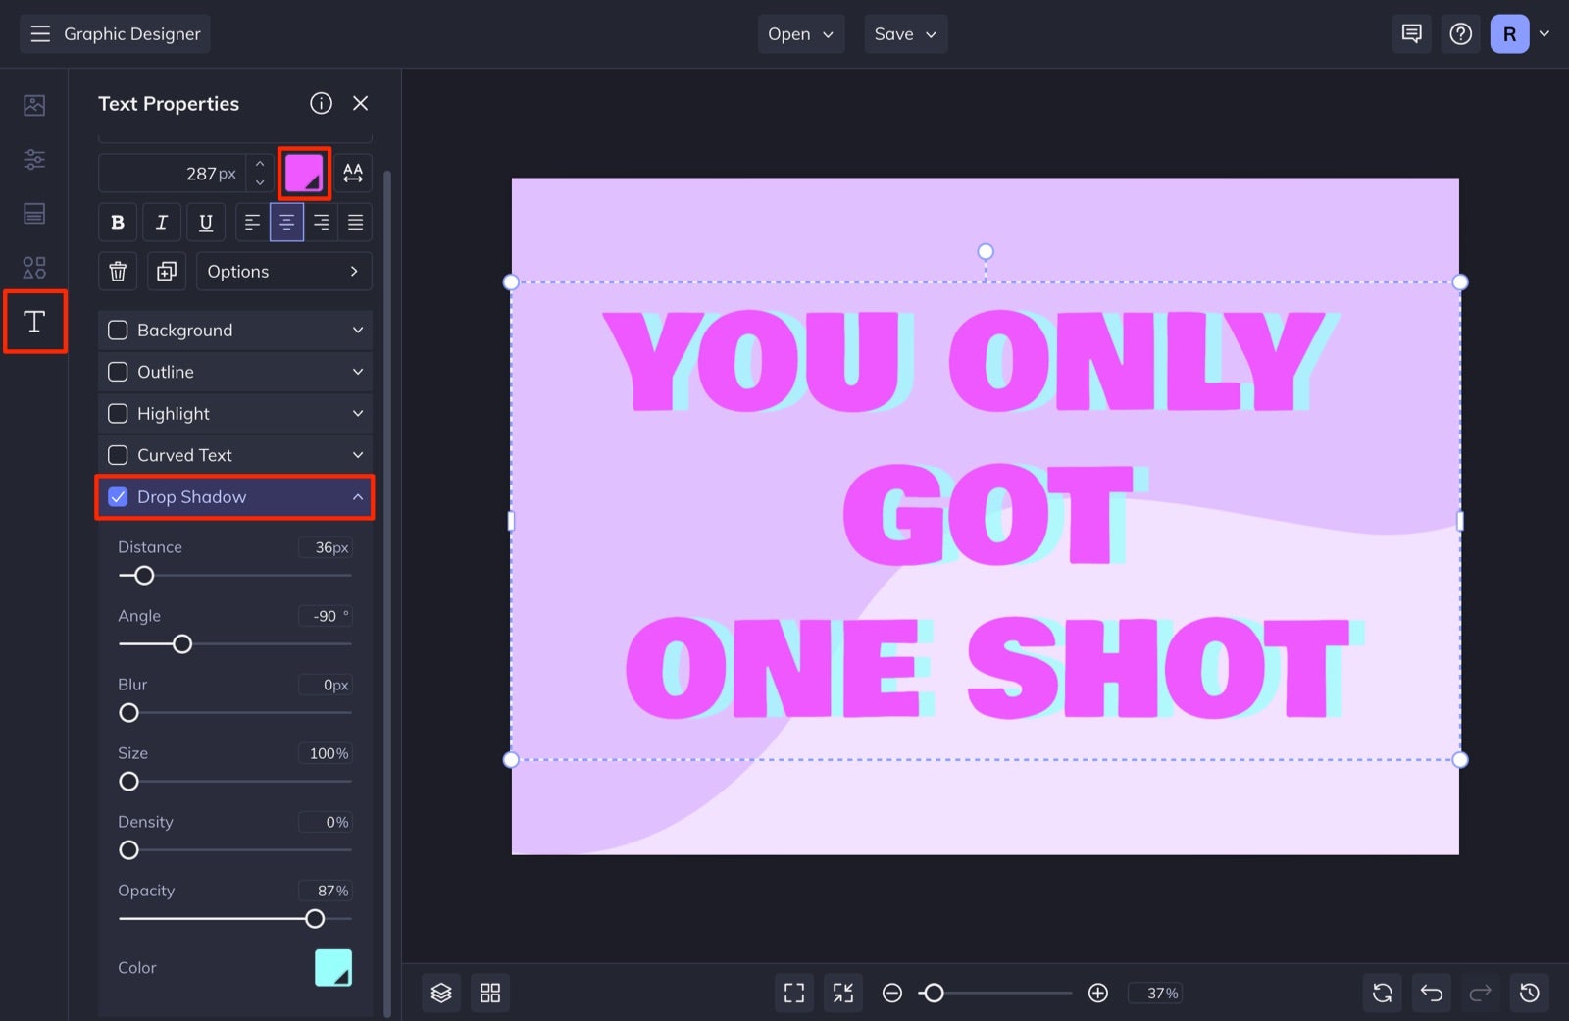The width and height of the screenshot is (1569, 1021).
Task: Undo the last action
Action: (1431, 992)
